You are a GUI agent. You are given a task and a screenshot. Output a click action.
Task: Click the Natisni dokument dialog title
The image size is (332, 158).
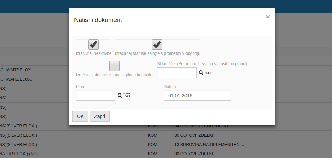pyautogui.click(x=98, y=20)
